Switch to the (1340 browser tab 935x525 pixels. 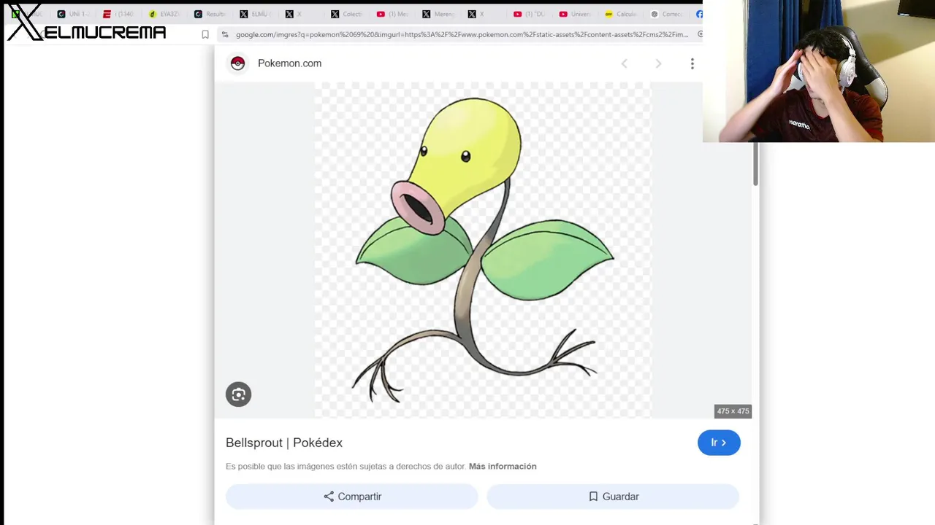120,14
